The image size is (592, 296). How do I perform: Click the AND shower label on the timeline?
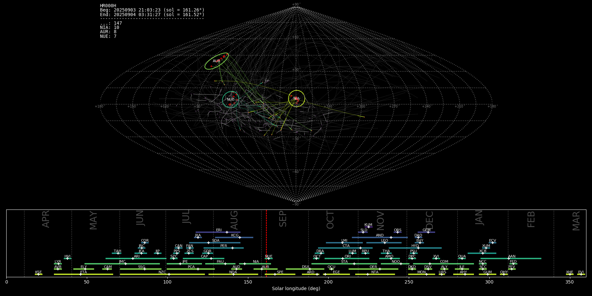pos(380,235)
